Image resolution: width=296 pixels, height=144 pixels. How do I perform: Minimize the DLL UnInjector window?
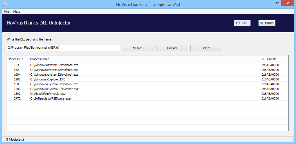point(270,3)
